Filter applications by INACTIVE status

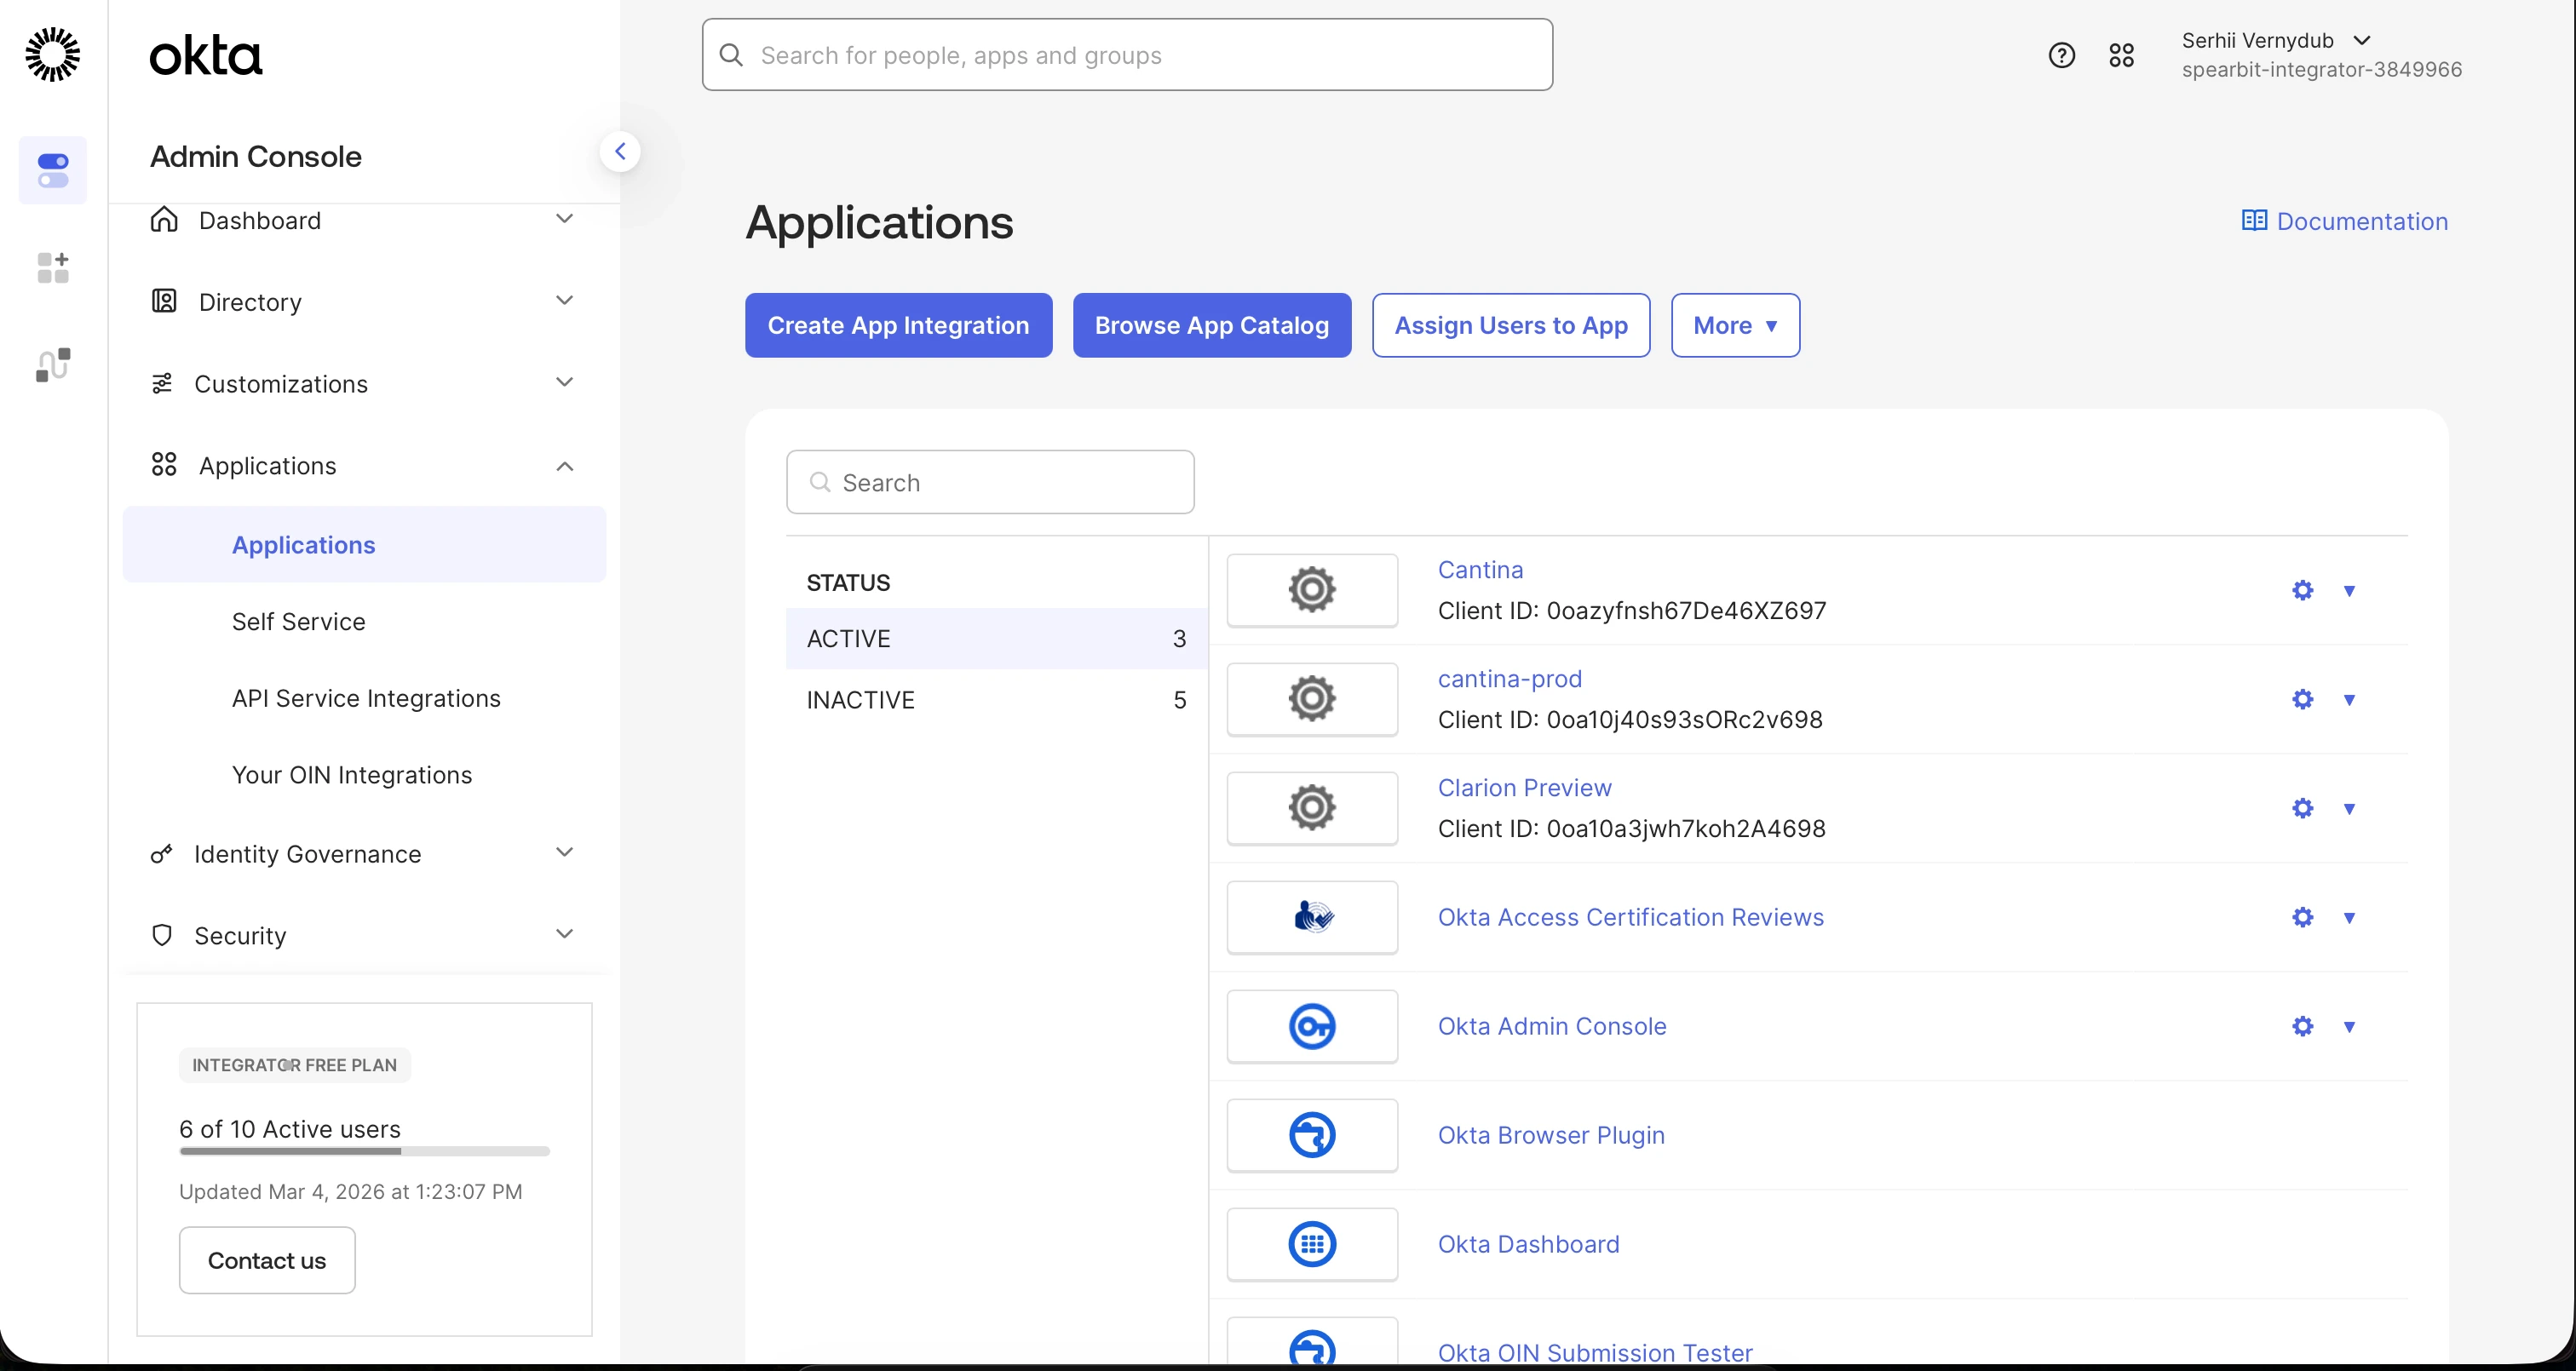click(995, 700)
